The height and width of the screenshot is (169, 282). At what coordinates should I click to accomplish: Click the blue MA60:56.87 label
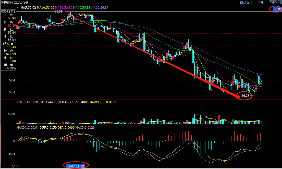pos(100,8)
